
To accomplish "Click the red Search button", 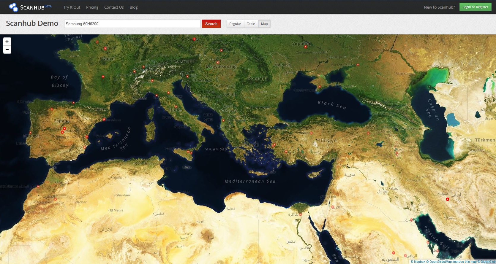I will 211,24.
